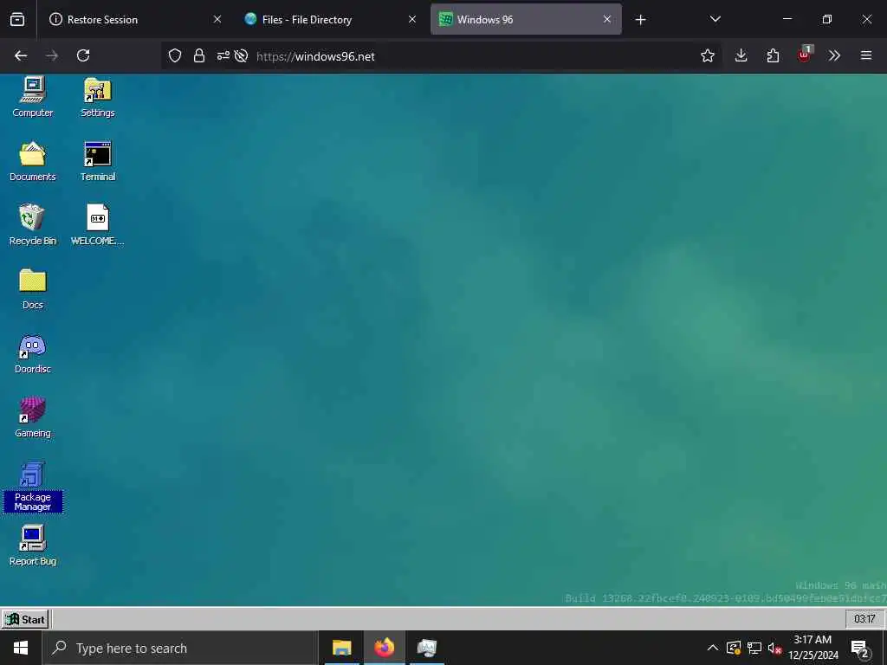Go back to previous page

21,55
